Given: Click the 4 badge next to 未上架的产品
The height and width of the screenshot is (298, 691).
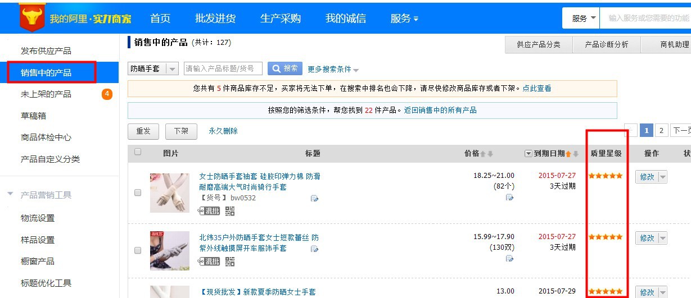Looking at the screenshot, I should tap(107, 94).
